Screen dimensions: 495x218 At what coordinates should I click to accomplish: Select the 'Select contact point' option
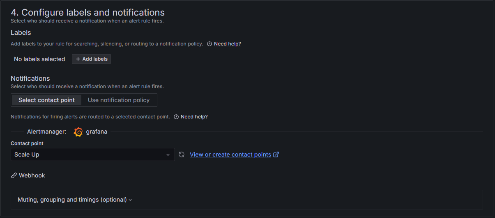point(46,100)
